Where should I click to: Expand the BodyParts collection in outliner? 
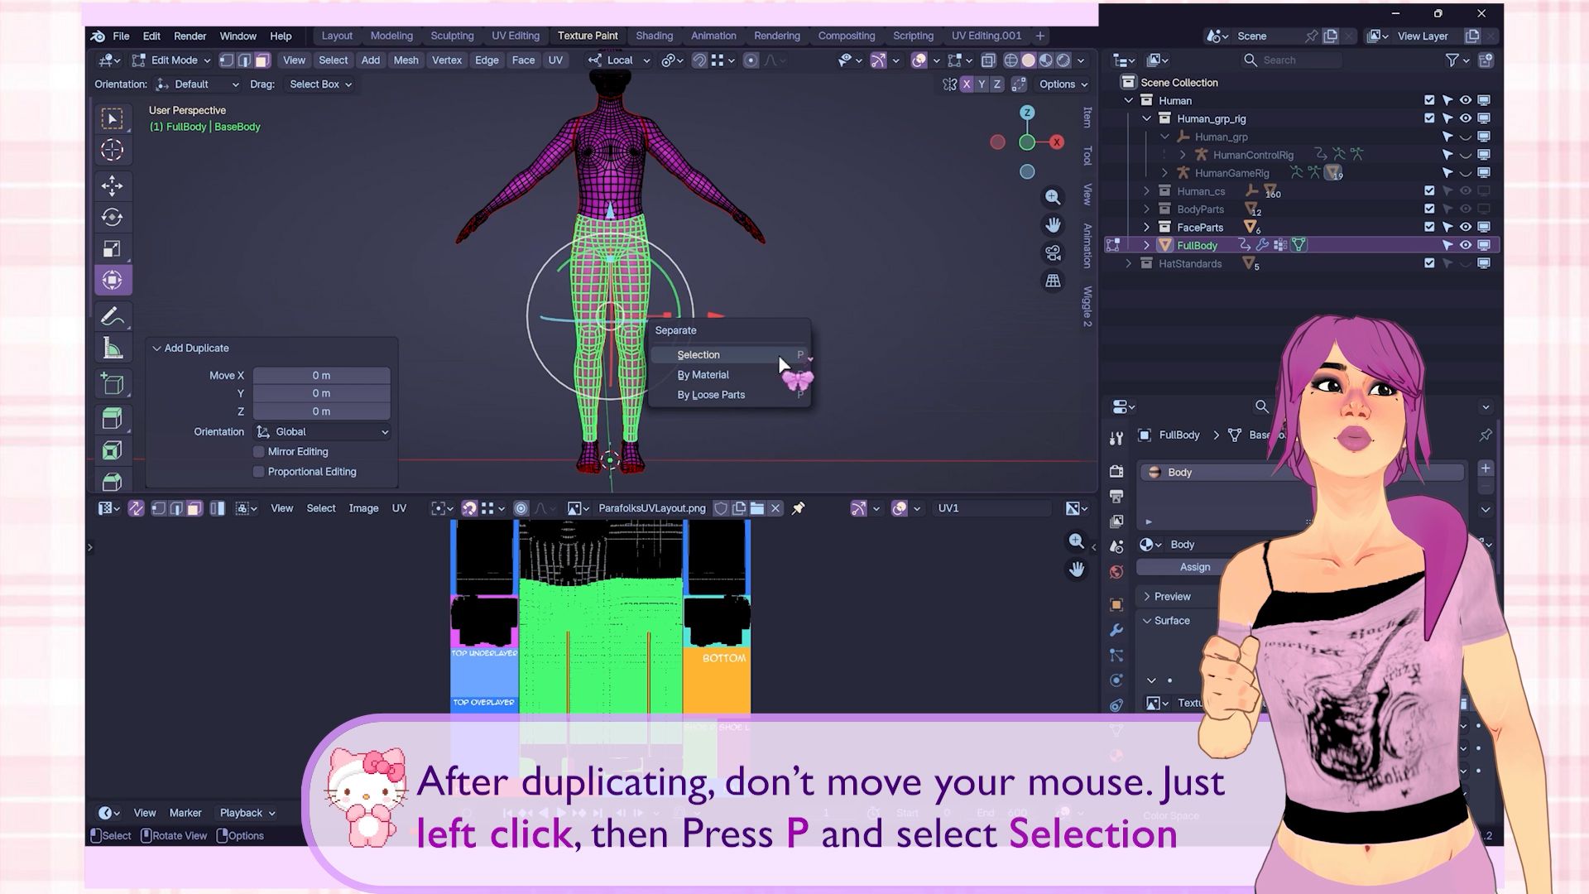coord(1147,209)
